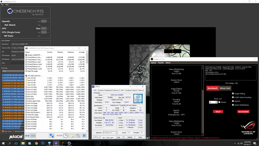Open the Results menu in RealBench
Image resolution: width=259 pixels, height=146 pixels.
point(161,63)
